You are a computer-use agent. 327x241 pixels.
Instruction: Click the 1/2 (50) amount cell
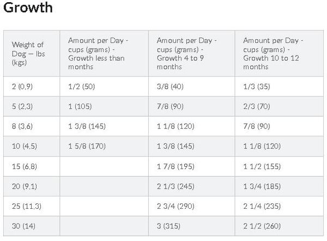point(104,86)
